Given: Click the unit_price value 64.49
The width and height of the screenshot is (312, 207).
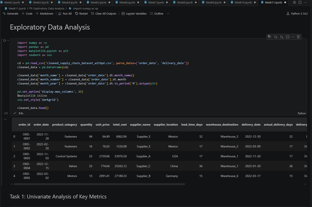Looking at the screenshot, I should (106, 136).
